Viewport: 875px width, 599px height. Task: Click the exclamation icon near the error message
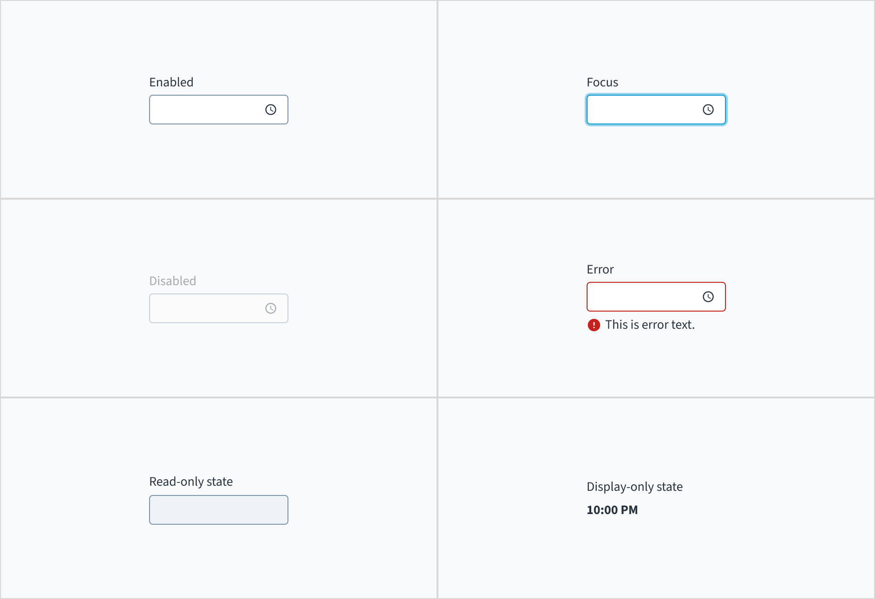pyautogui.click(x=594, y=325)
